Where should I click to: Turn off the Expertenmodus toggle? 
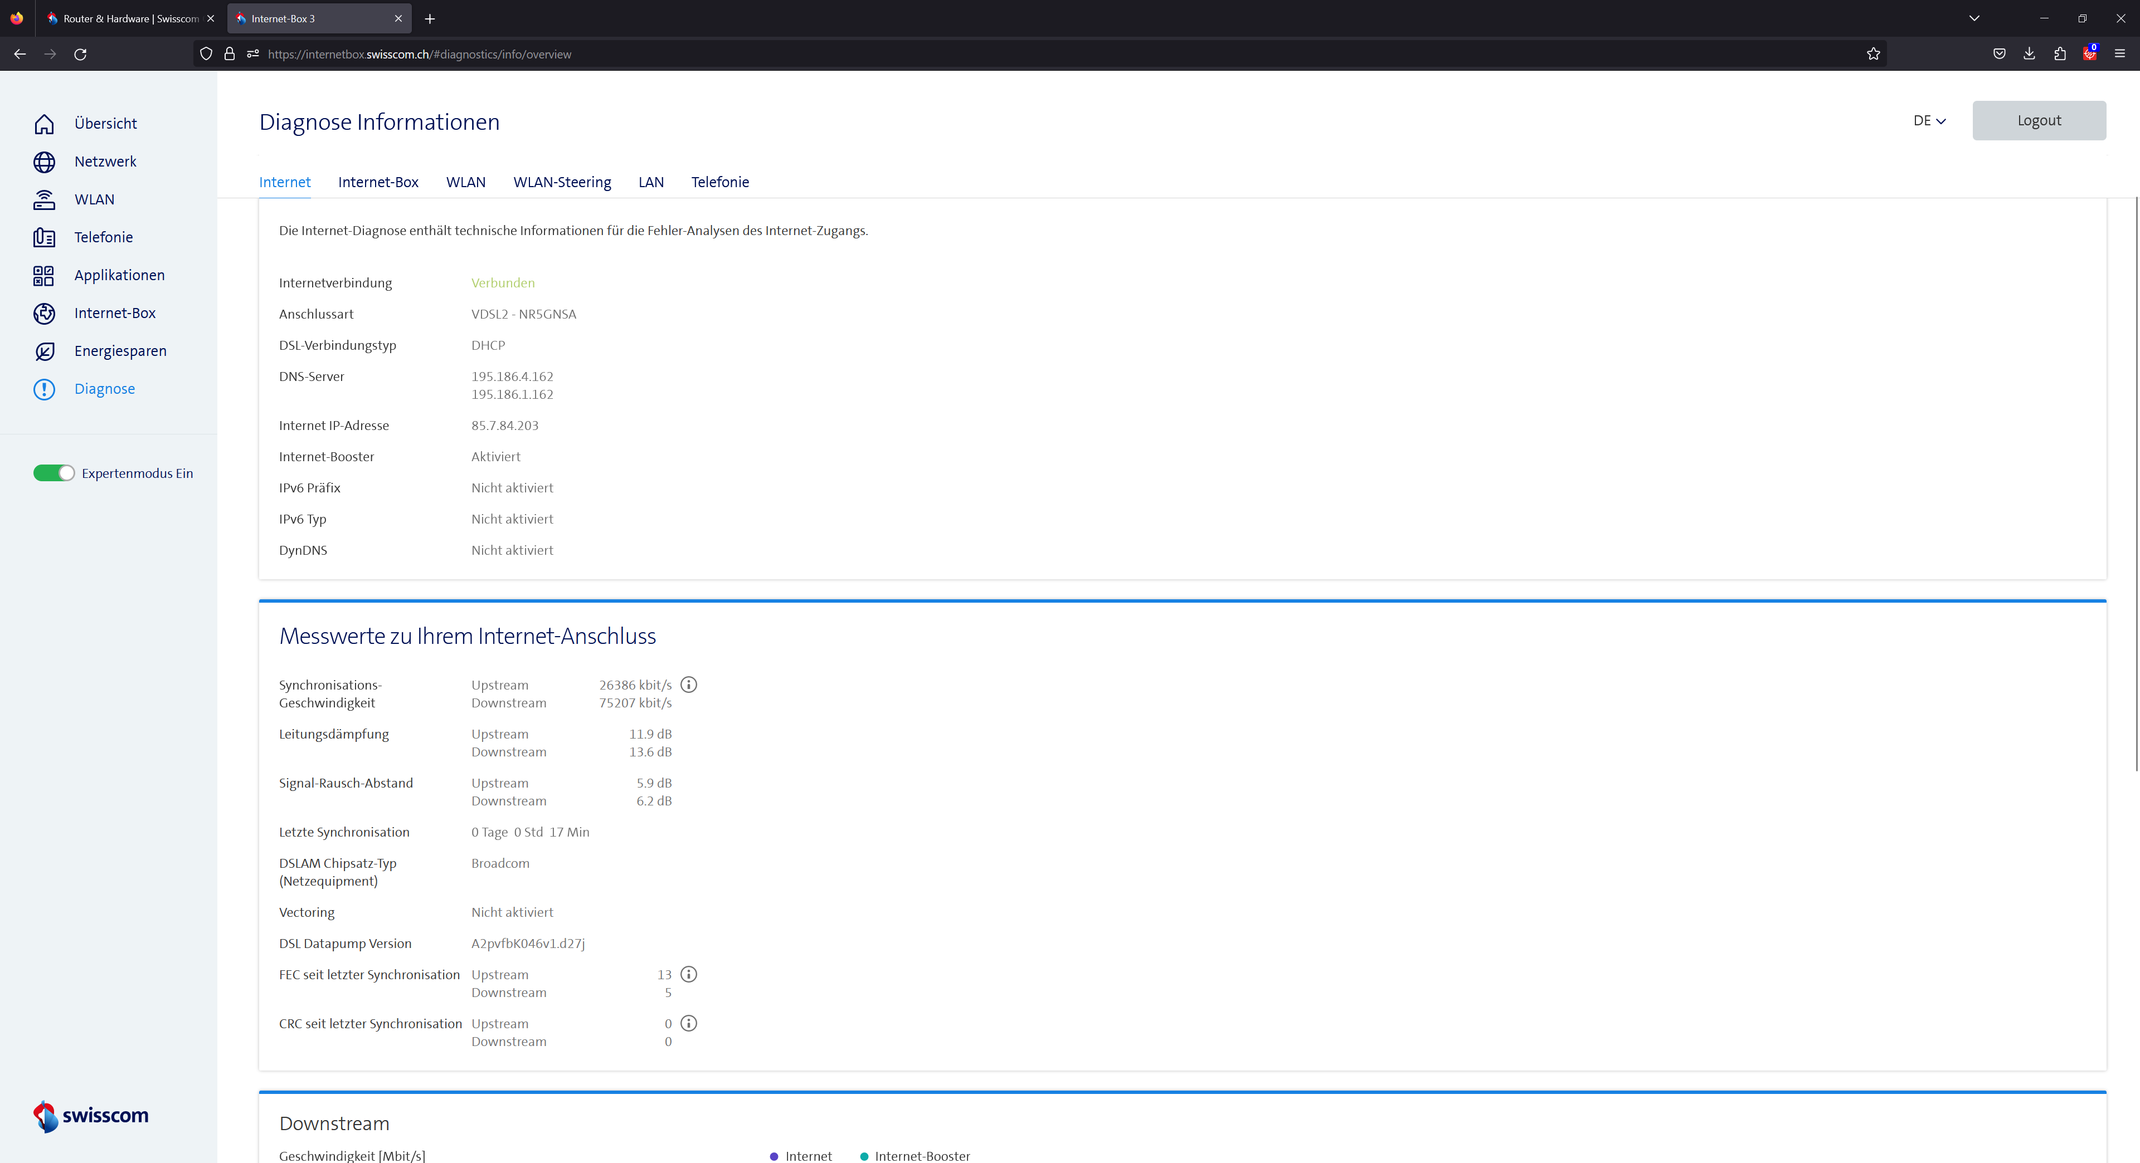click(x=54, y=473)
